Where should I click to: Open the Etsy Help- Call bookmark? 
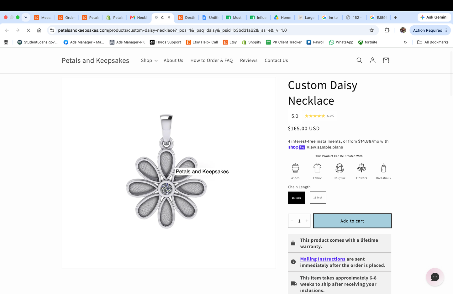pos(202,42)
